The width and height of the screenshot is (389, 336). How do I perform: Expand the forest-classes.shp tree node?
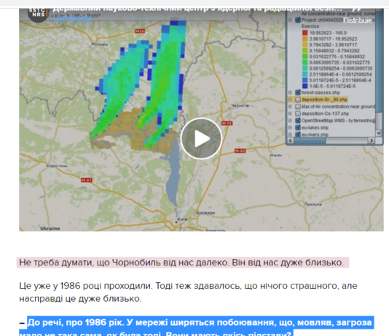point(290,92)
